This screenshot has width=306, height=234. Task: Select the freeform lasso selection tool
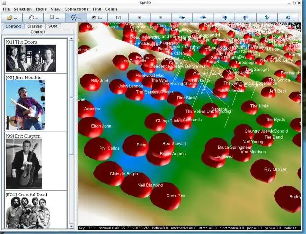pos(76,18)
